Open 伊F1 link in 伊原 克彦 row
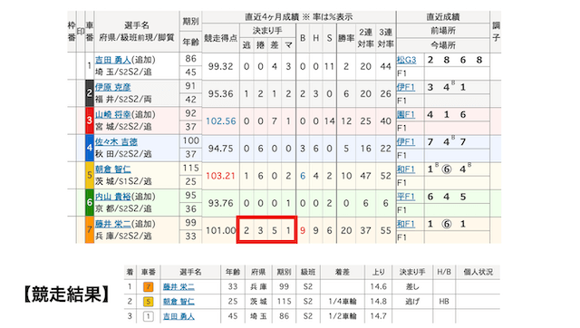This screenshot has height=328, width=580. (x=406, y=87)
